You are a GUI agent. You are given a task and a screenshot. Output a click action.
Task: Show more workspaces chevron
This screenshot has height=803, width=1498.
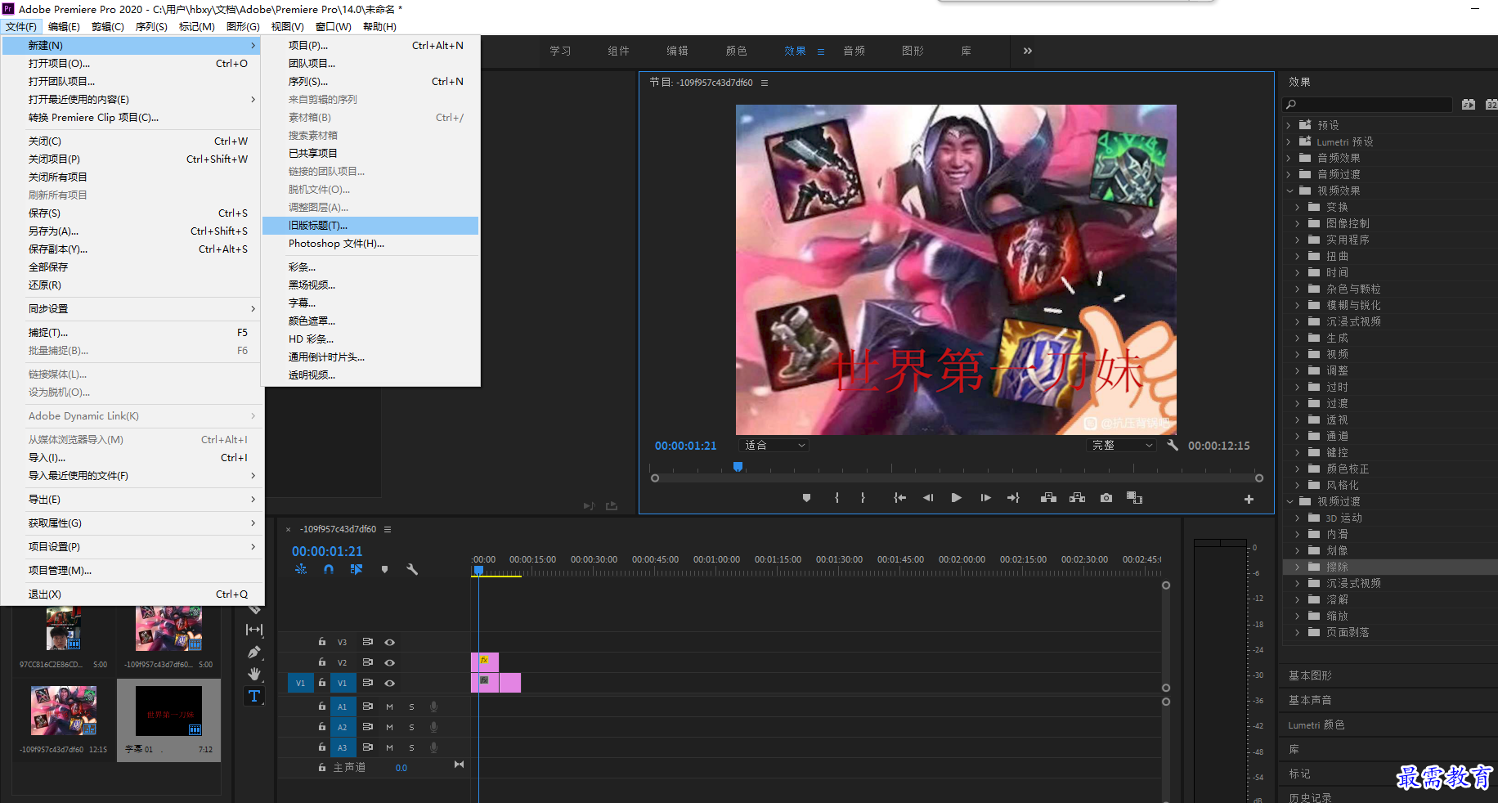click(1027, 51)
